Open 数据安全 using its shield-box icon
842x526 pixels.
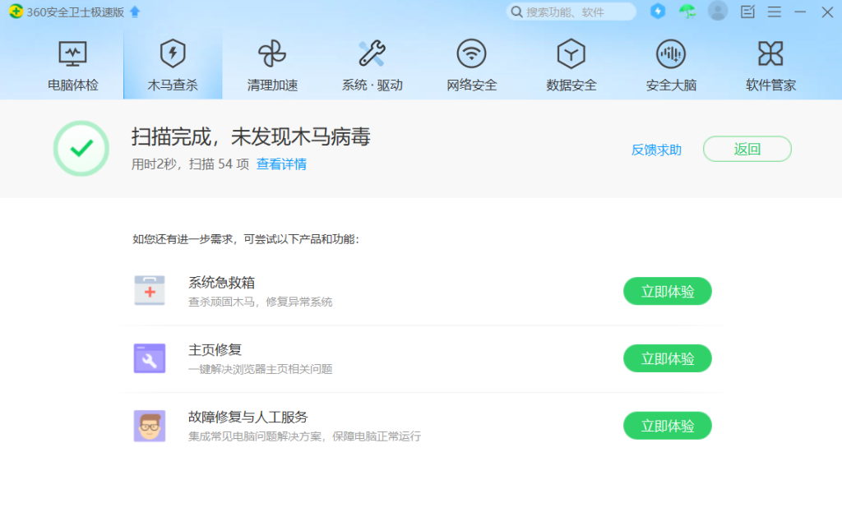(570, 51)
